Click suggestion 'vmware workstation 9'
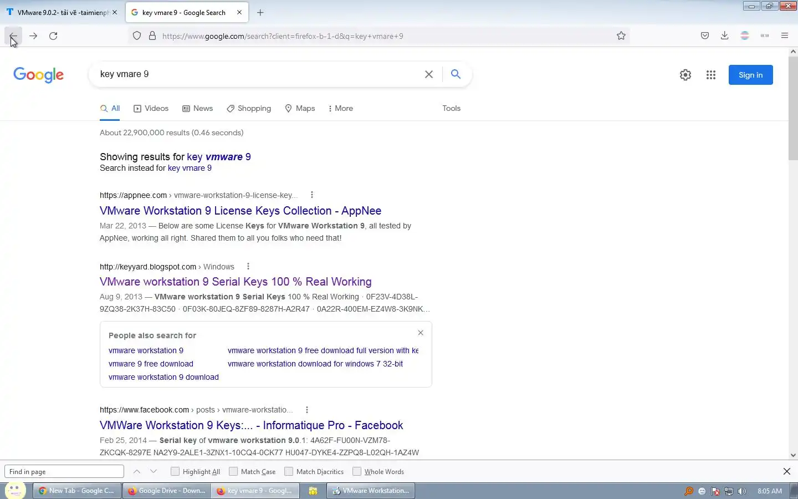Viewport: 798px width, 499px height. click(146, 350)
